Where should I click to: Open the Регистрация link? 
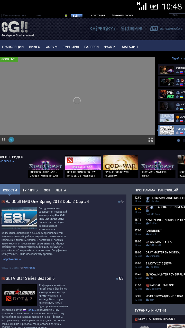click(x=97, y=15)
